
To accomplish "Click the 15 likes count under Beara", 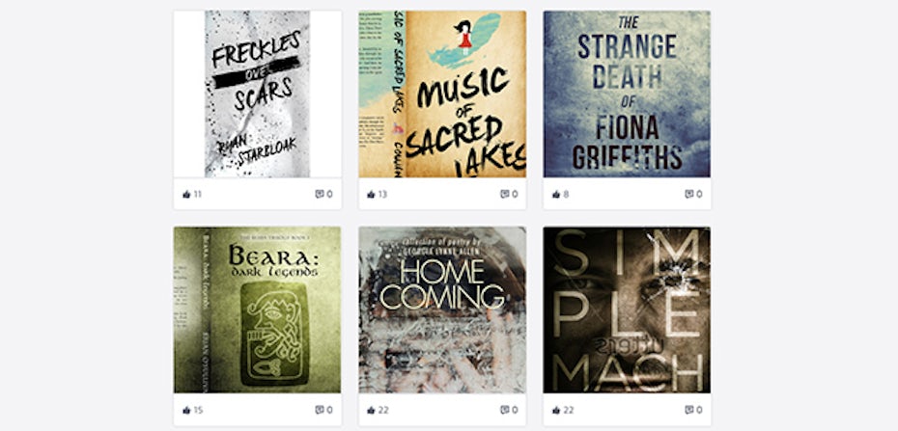I will (198, 411).
